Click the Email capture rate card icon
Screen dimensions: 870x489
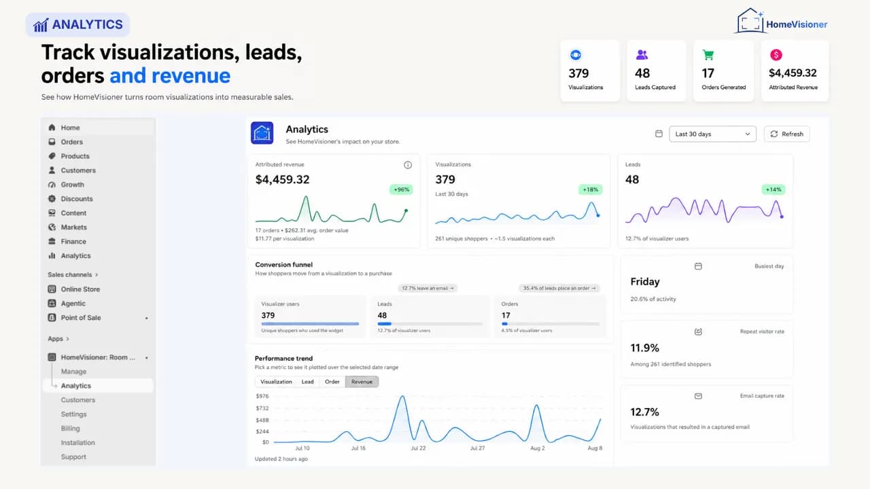698,396
